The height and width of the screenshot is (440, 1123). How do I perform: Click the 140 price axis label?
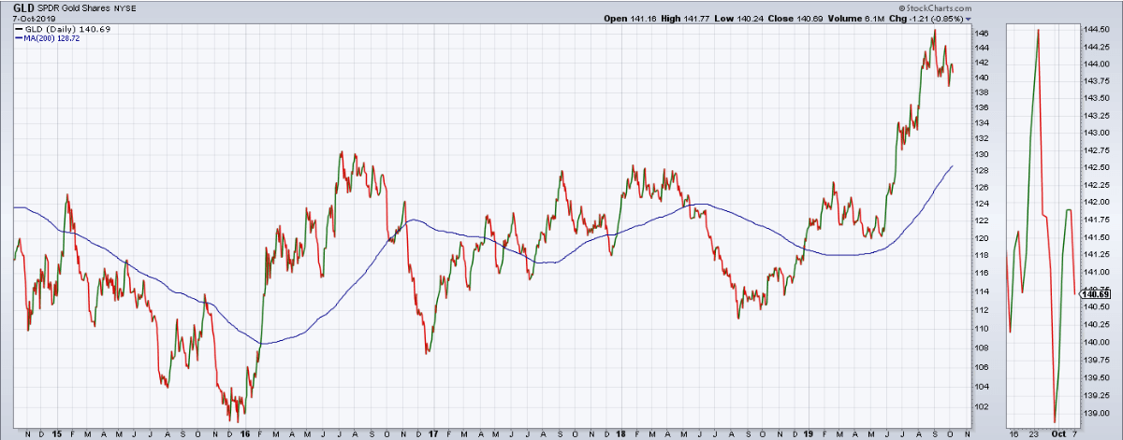pos(981,77)
